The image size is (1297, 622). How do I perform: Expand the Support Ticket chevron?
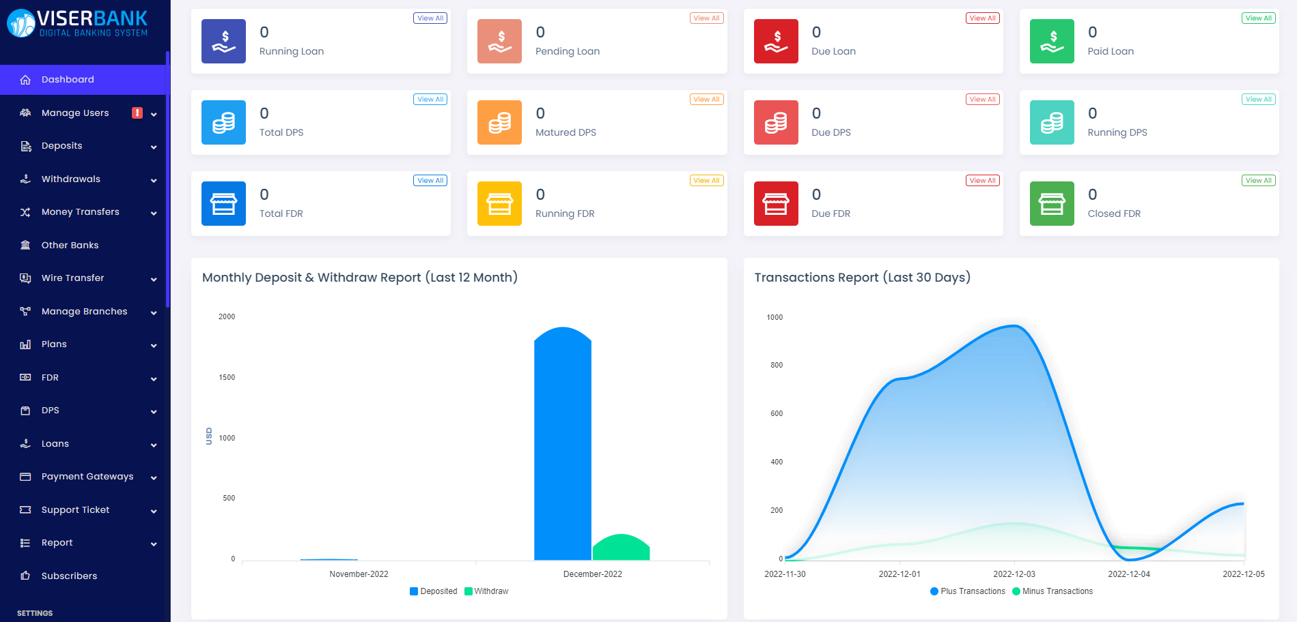(153, 511)
